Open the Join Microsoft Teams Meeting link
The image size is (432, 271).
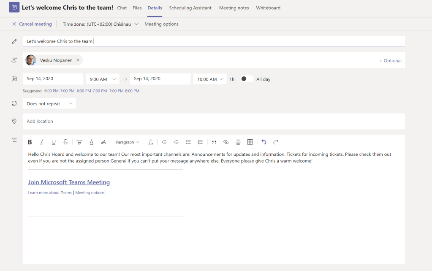pyautogui.click(x=69, y=182)
